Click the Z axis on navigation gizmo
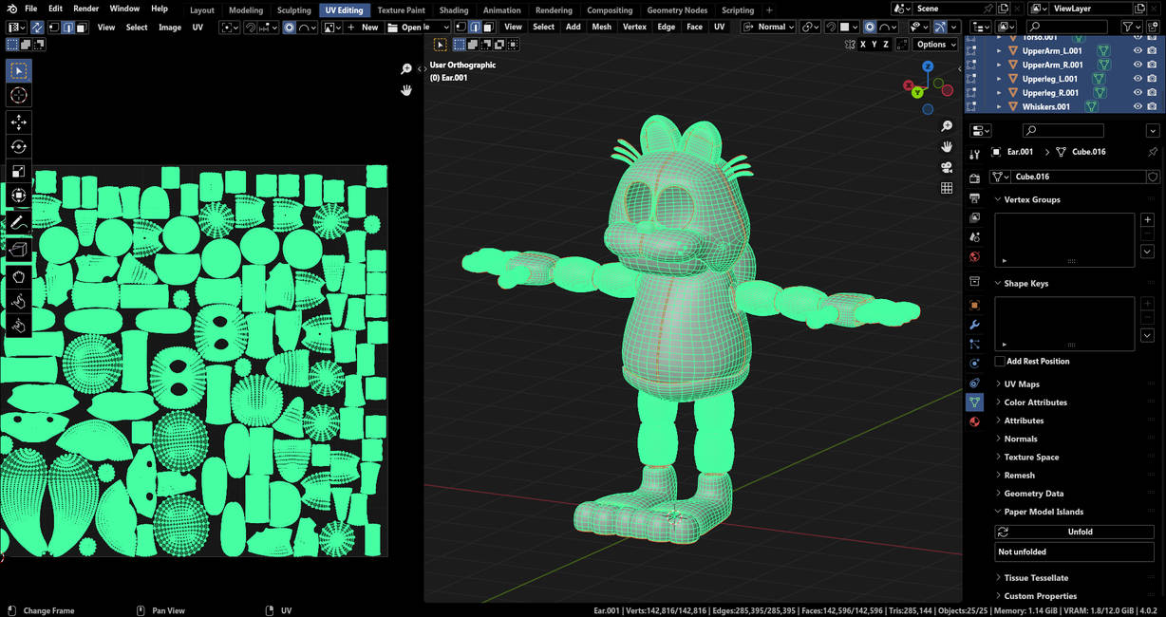1166x617 pixels. click(928, 67)
